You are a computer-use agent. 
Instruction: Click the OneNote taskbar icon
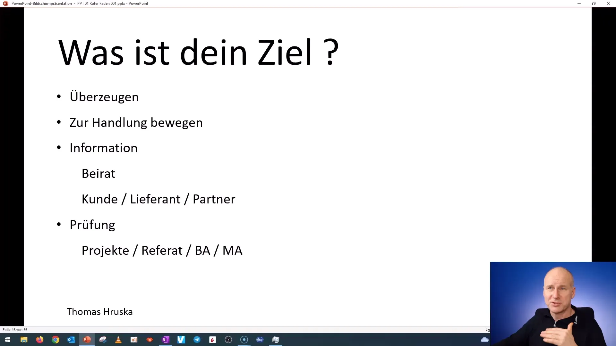(165, 340)
